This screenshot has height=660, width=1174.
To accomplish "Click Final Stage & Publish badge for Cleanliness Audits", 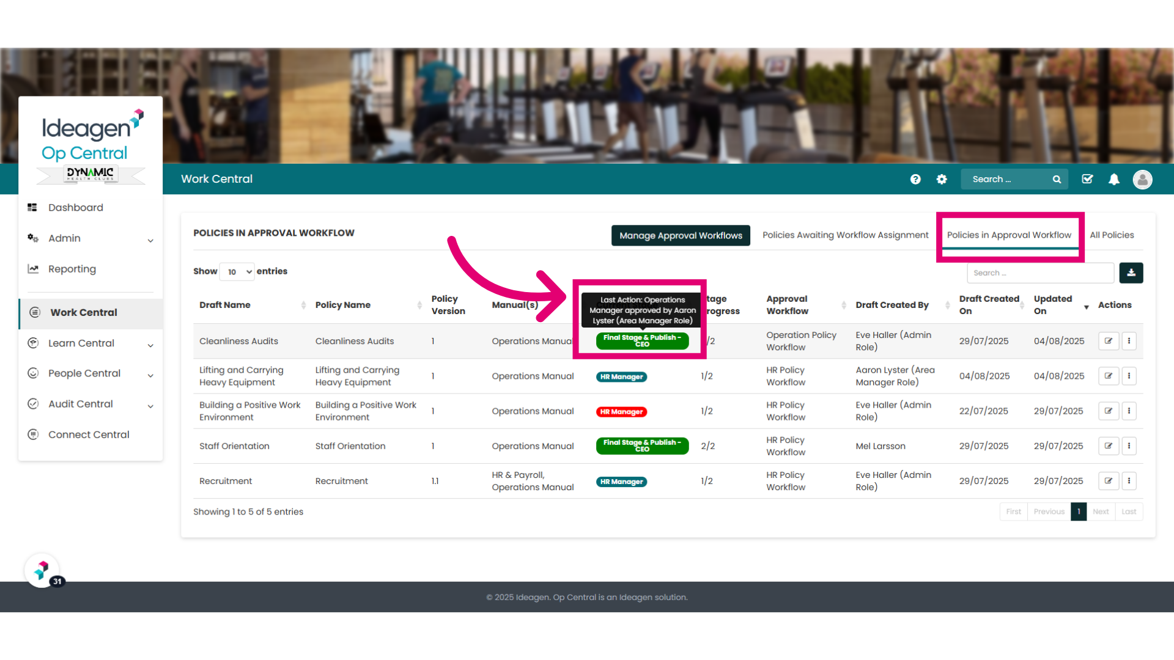I will [642, 341].
